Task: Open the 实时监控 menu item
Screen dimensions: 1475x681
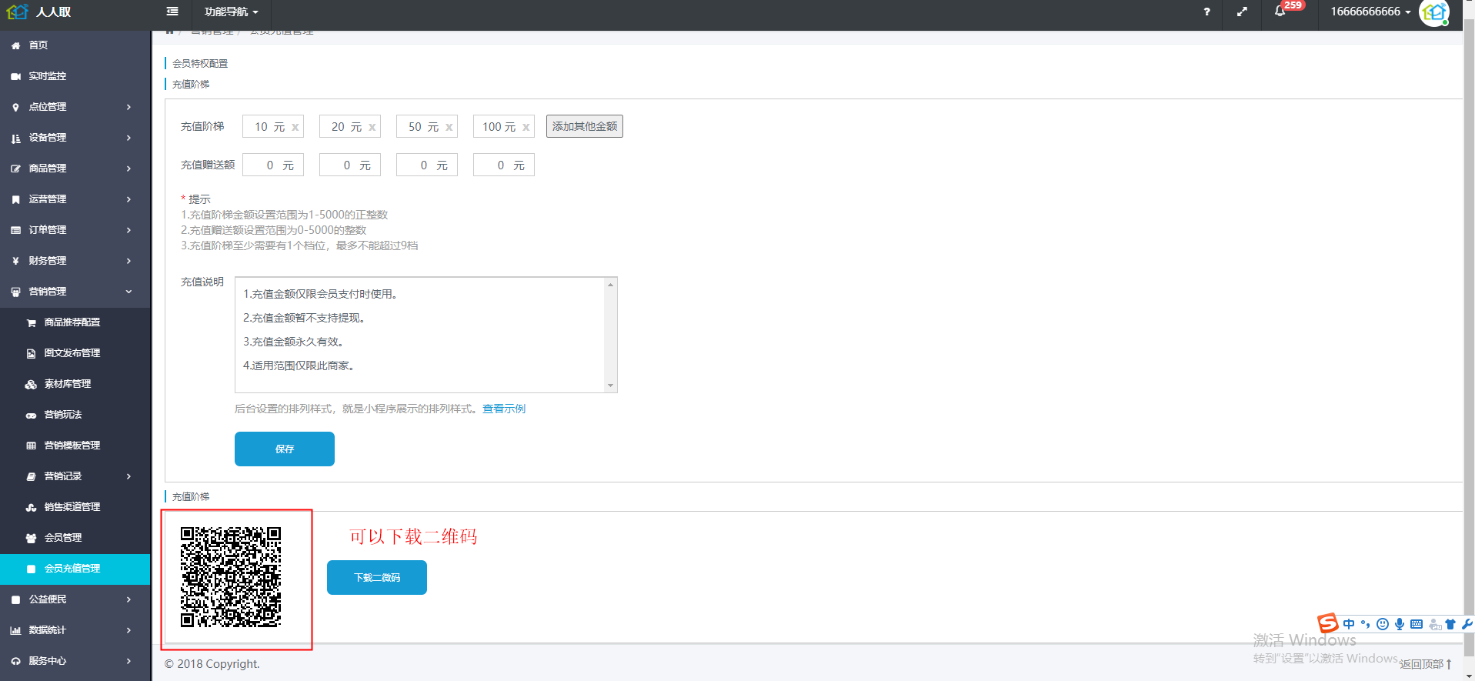Action: click(75, 76)
